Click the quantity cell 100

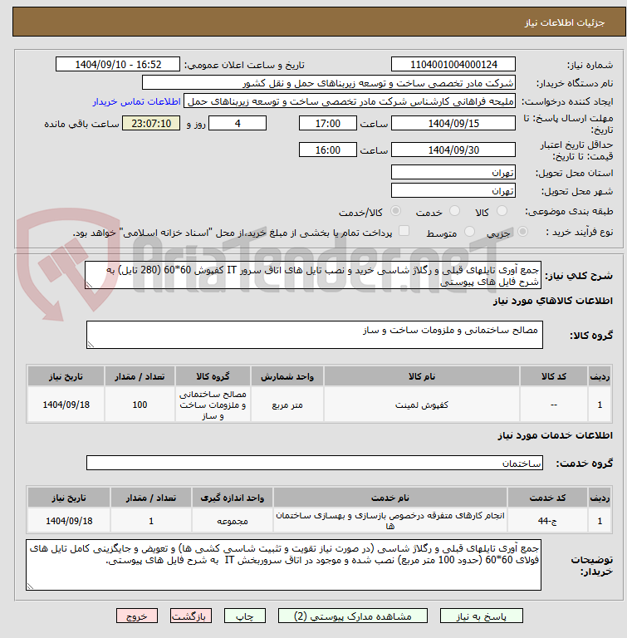pos(140,405)
